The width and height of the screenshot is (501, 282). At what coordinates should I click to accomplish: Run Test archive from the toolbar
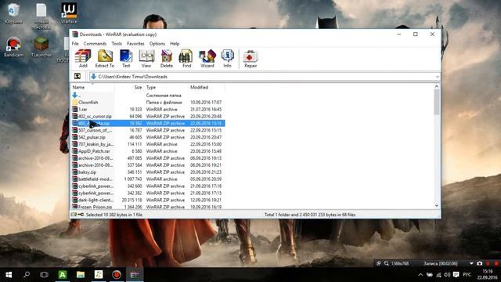[x=126, y=59]
